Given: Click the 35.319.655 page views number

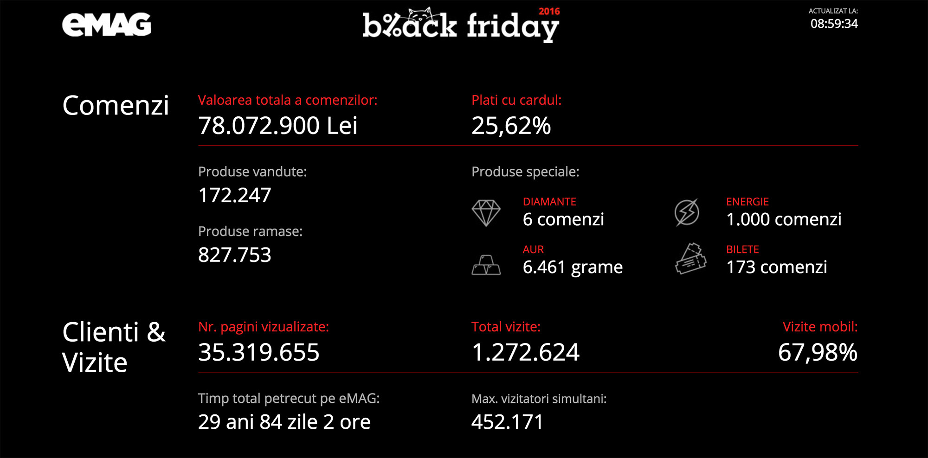Looking at the screenshot, I should coord(258,352).
